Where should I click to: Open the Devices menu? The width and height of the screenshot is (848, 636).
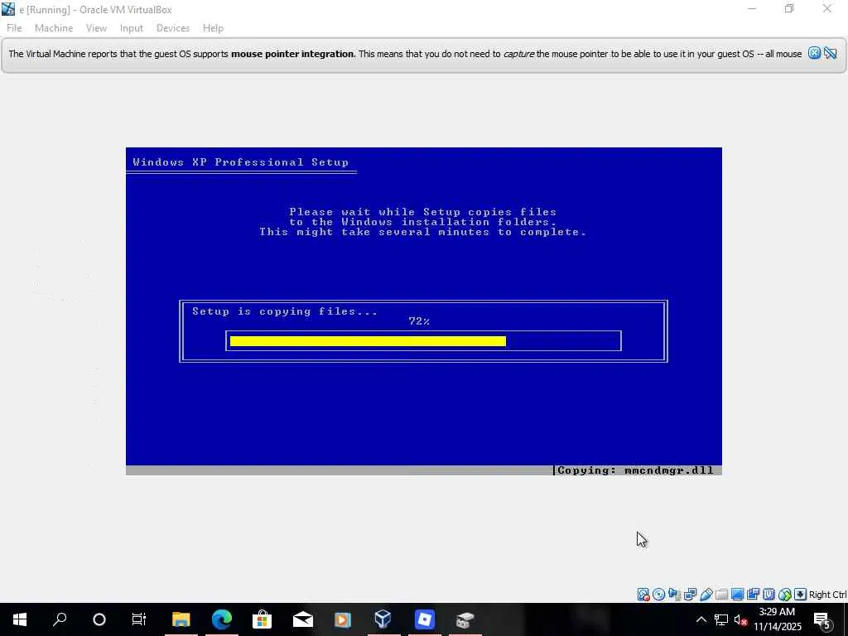click(x=172, y=28)
